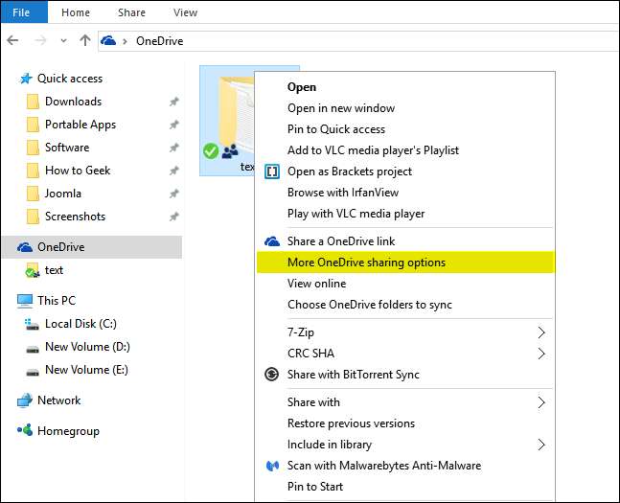Open the recent locations dropdown arrow
620x503 pixels.
(64, 41)
